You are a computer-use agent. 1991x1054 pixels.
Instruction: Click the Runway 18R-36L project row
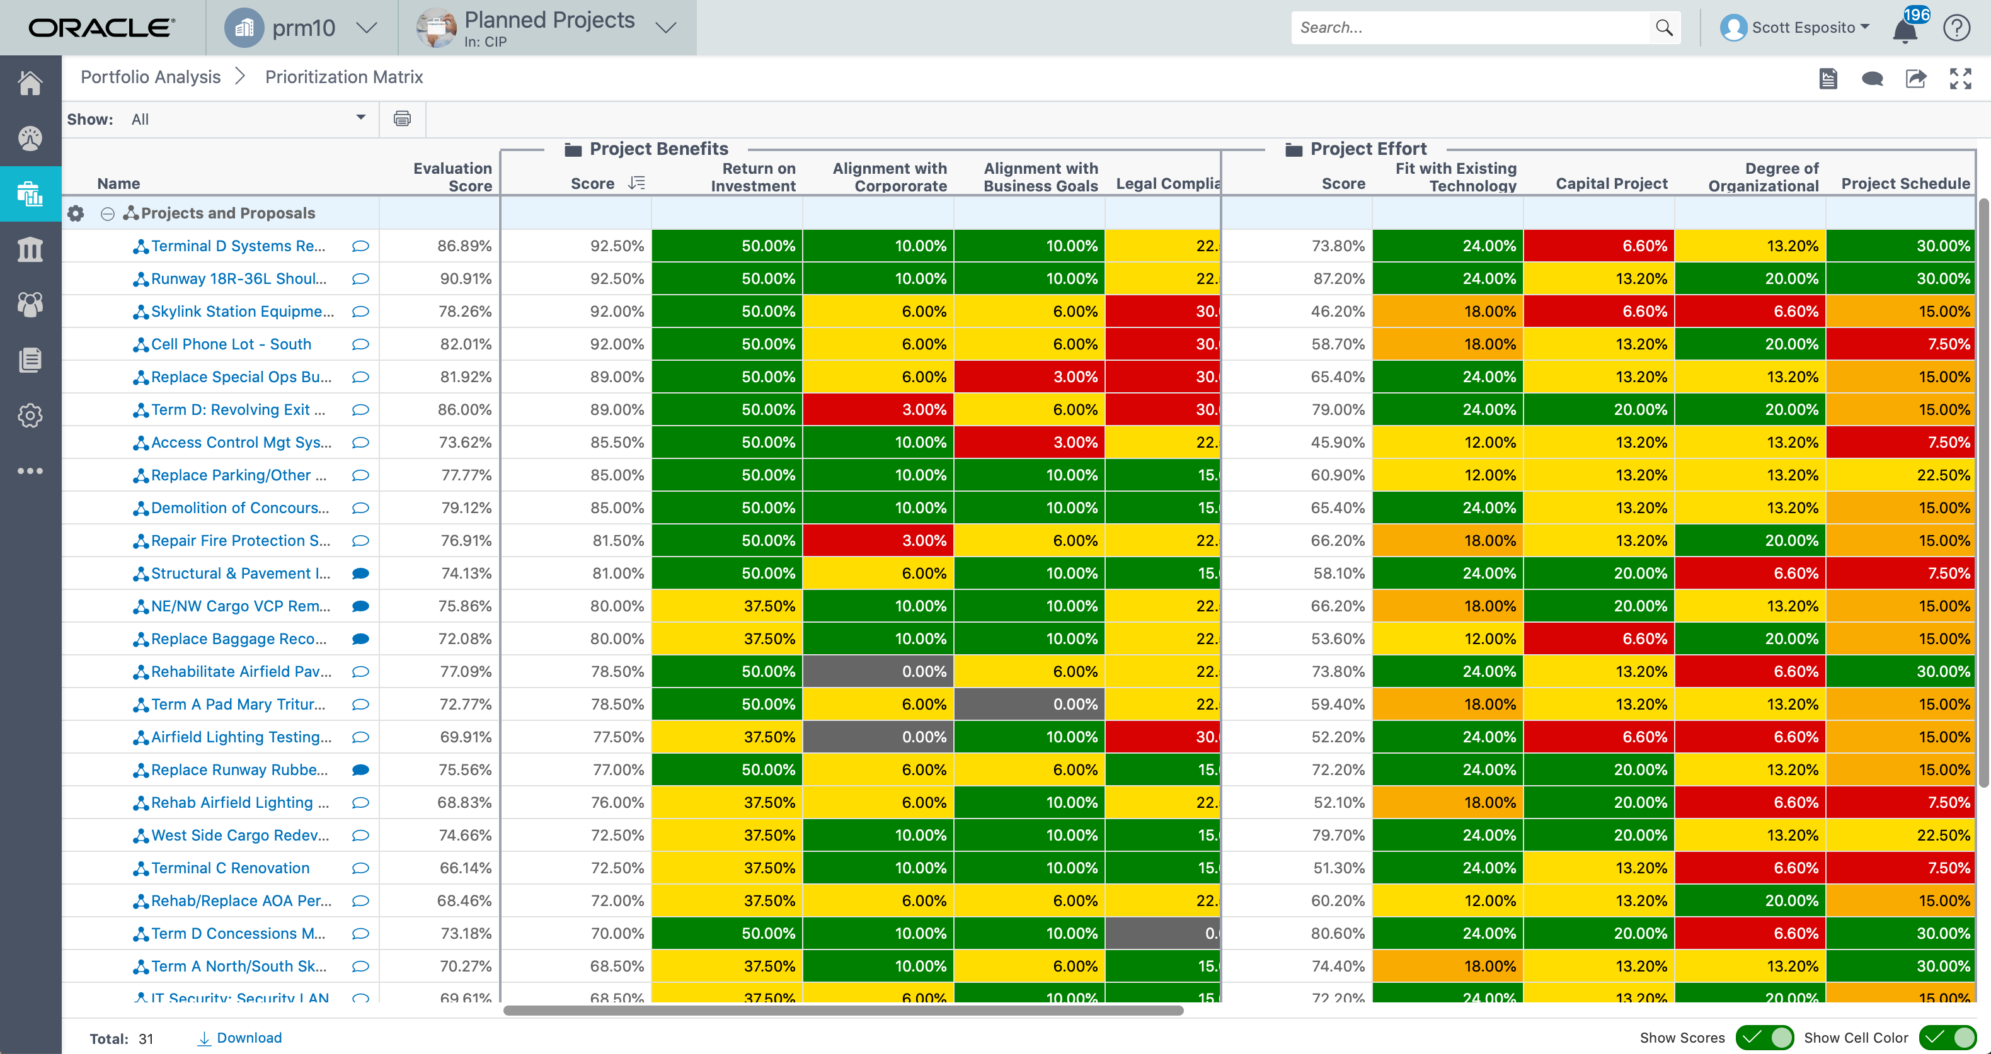coord(241,279)
